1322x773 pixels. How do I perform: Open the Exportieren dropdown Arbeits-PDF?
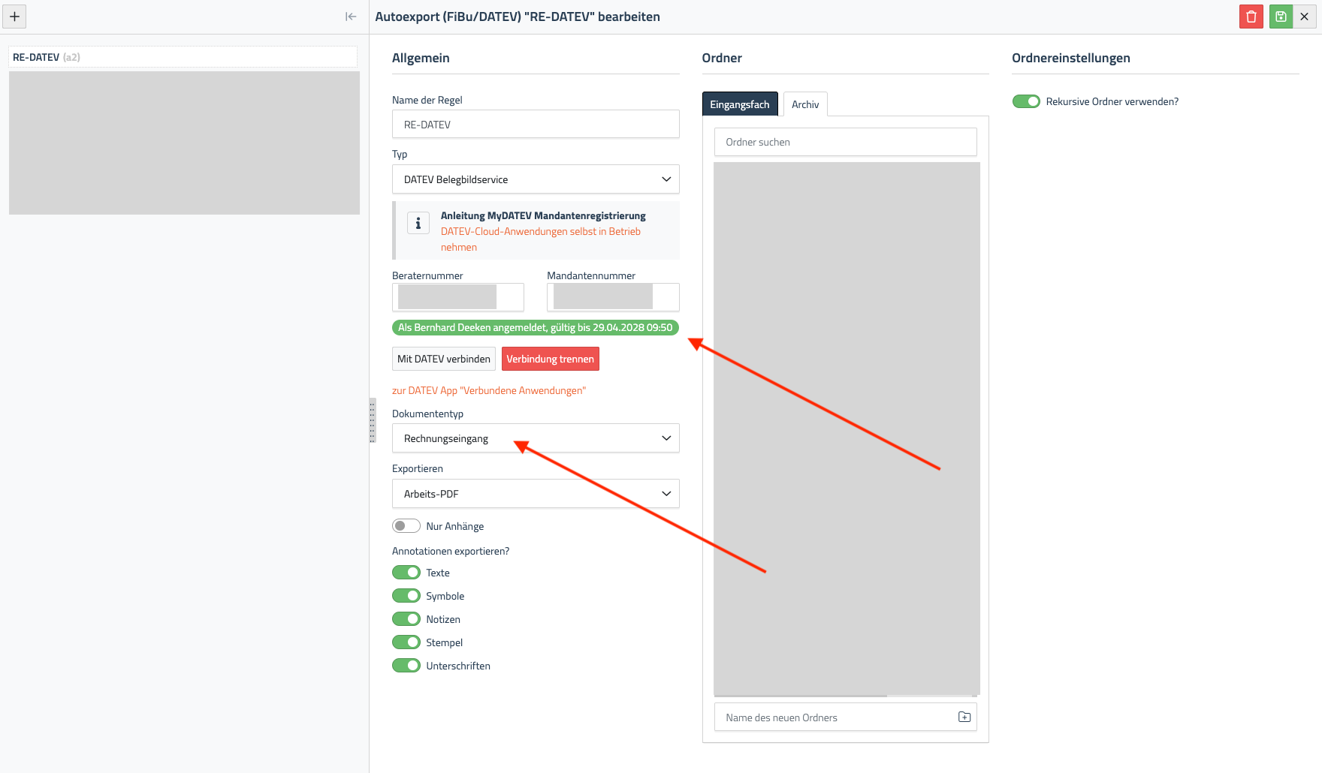tap(536, 494)
